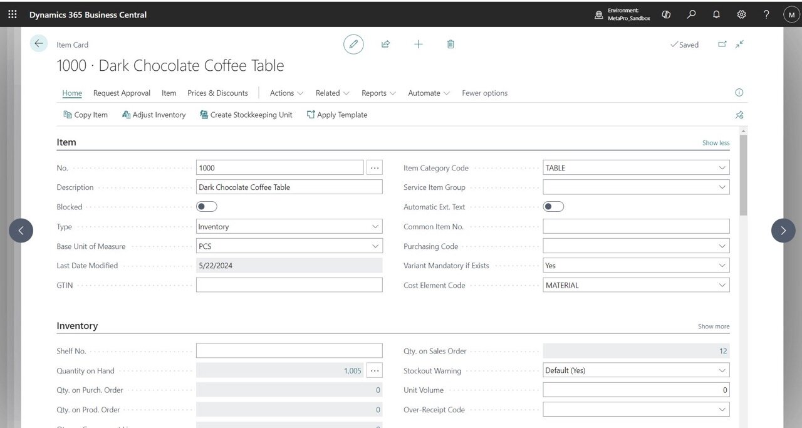Click the share icon on Item Card
The width and height of the screenshot is (802, 428).
point(385,44)
